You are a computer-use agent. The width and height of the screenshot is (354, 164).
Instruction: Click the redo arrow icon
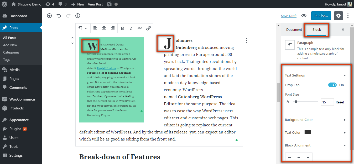[68, 16]
